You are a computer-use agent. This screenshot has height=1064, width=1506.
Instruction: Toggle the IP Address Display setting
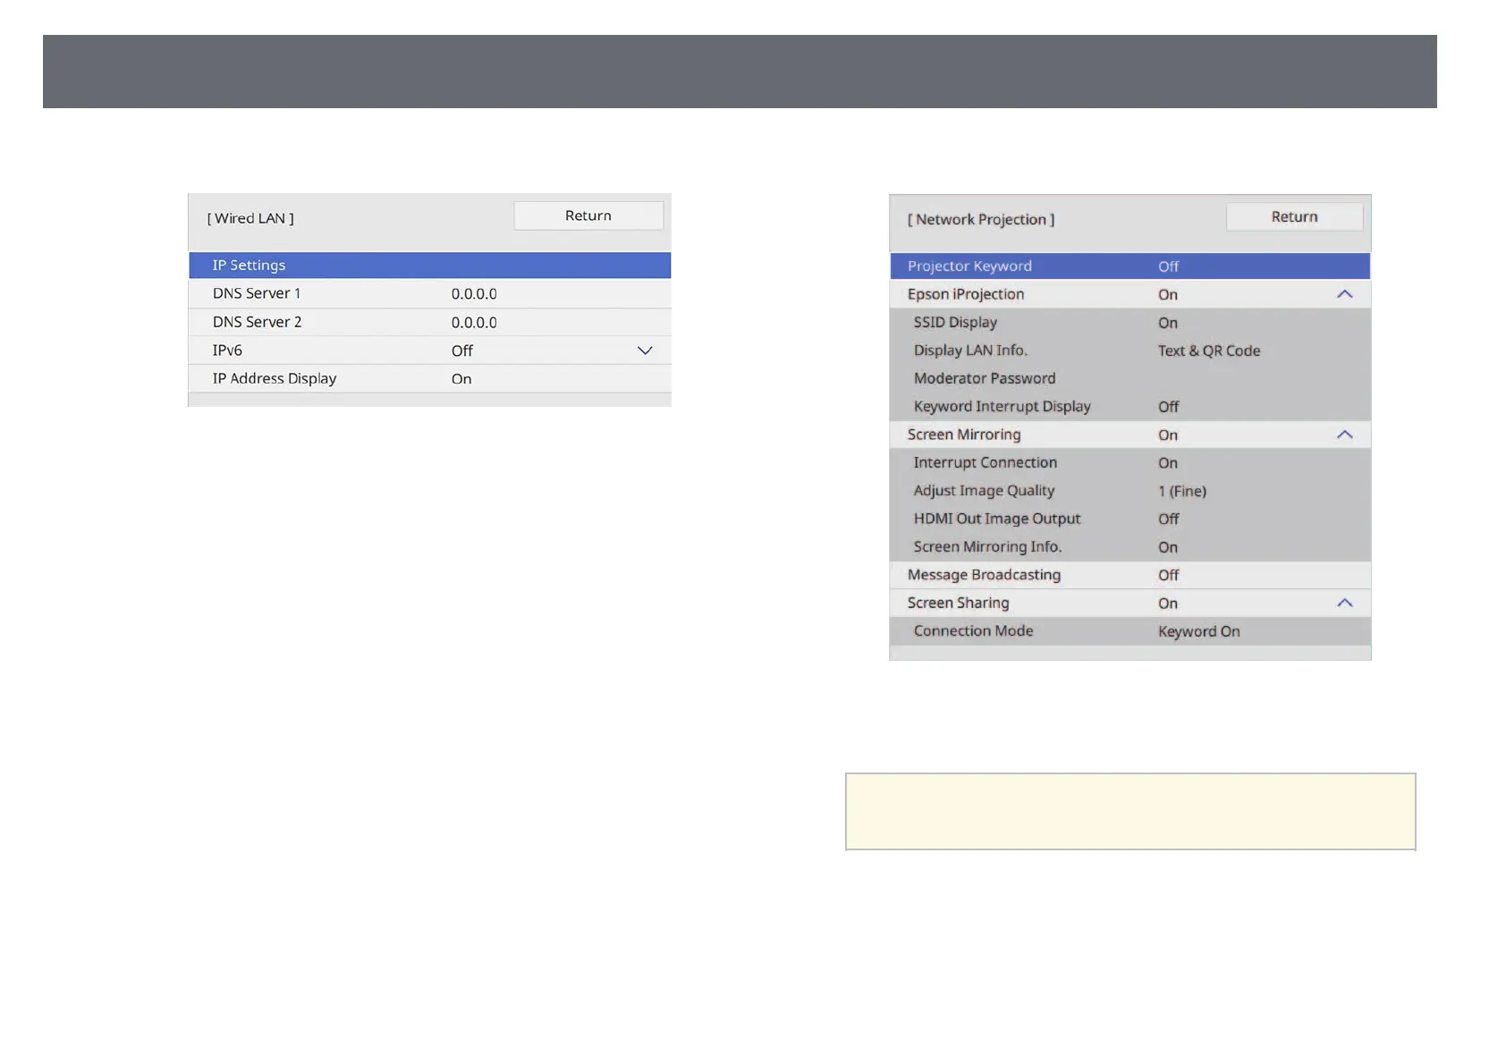(429, 379)
